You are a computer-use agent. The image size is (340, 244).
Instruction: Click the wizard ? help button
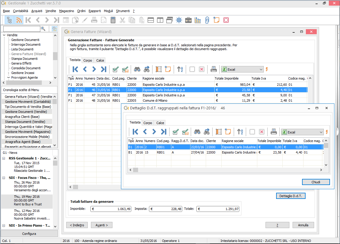(277, 225)
